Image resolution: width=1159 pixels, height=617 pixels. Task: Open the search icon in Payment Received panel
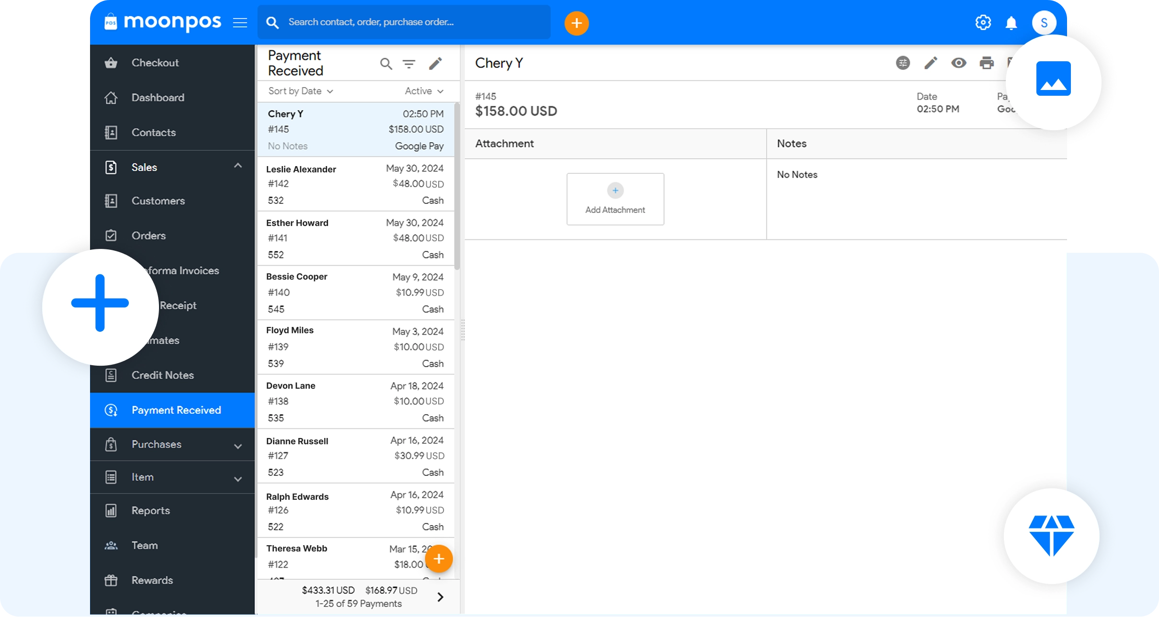coord(386,64)
